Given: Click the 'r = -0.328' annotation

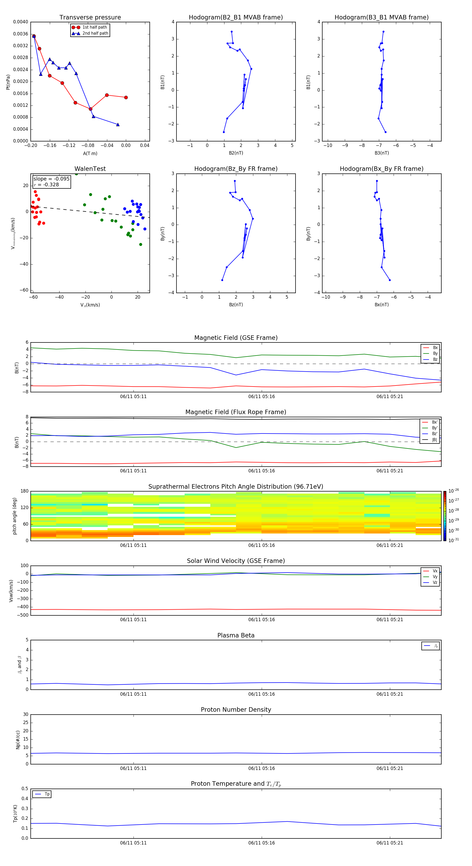Looking at the screenshot, I should click(46, 184).
